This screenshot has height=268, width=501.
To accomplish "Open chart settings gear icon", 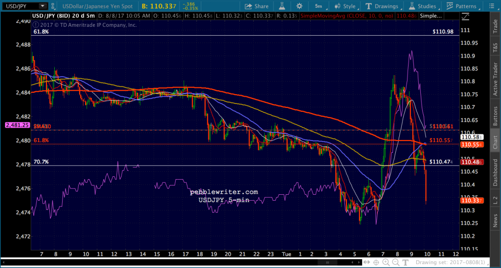I will pyautogui.click(x=299, y=6).
